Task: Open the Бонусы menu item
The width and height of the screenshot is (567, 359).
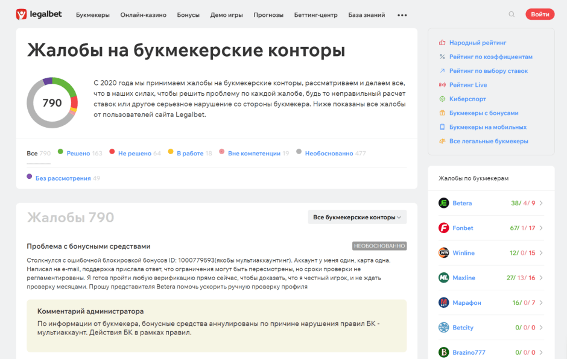Action: pos(188,15)
